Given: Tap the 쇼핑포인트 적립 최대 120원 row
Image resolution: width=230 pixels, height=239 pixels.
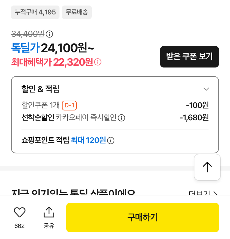Looking at the screenshot, I should coord(68,140).
